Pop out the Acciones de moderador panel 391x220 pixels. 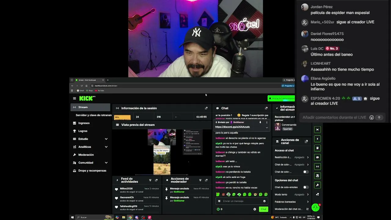[x=206, y=180]
